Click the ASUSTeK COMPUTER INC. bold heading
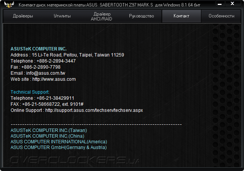Screen dimensions: 244x171 coord(38,49)
